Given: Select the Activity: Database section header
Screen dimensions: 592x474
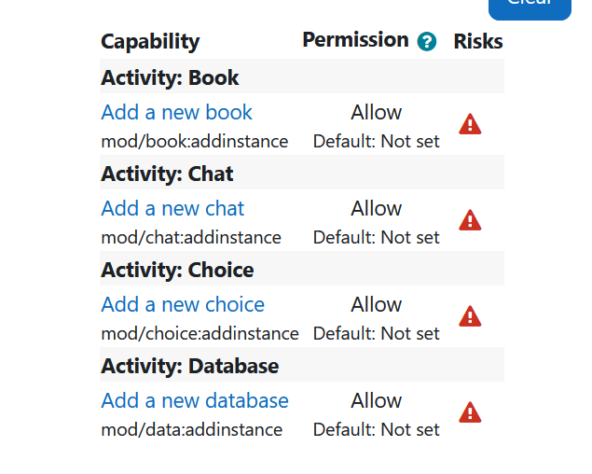Looking at the screenshot, I should click(302, 365).
